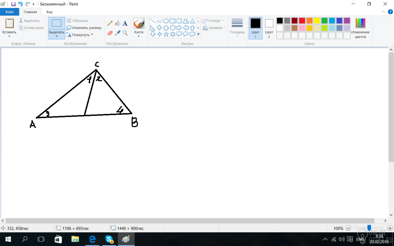The height and width of the screenshot is (246, 394).
Task: Select the Pencil tool
Action: click(x=110, y=23)
